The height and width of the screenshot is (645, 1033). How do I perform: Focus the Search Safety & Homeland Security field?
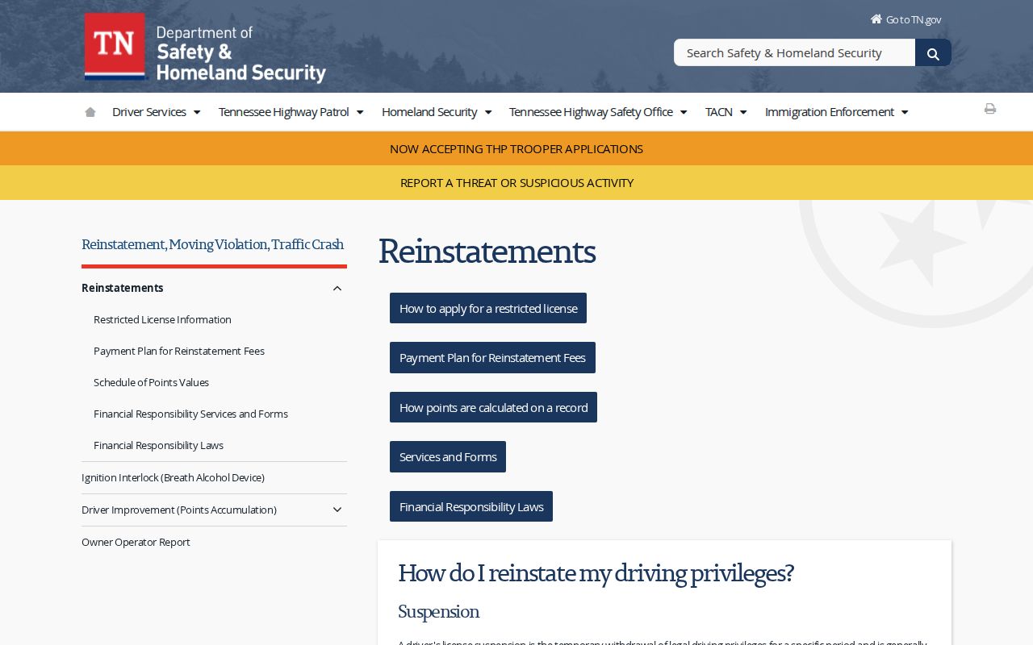coord(794,52)
